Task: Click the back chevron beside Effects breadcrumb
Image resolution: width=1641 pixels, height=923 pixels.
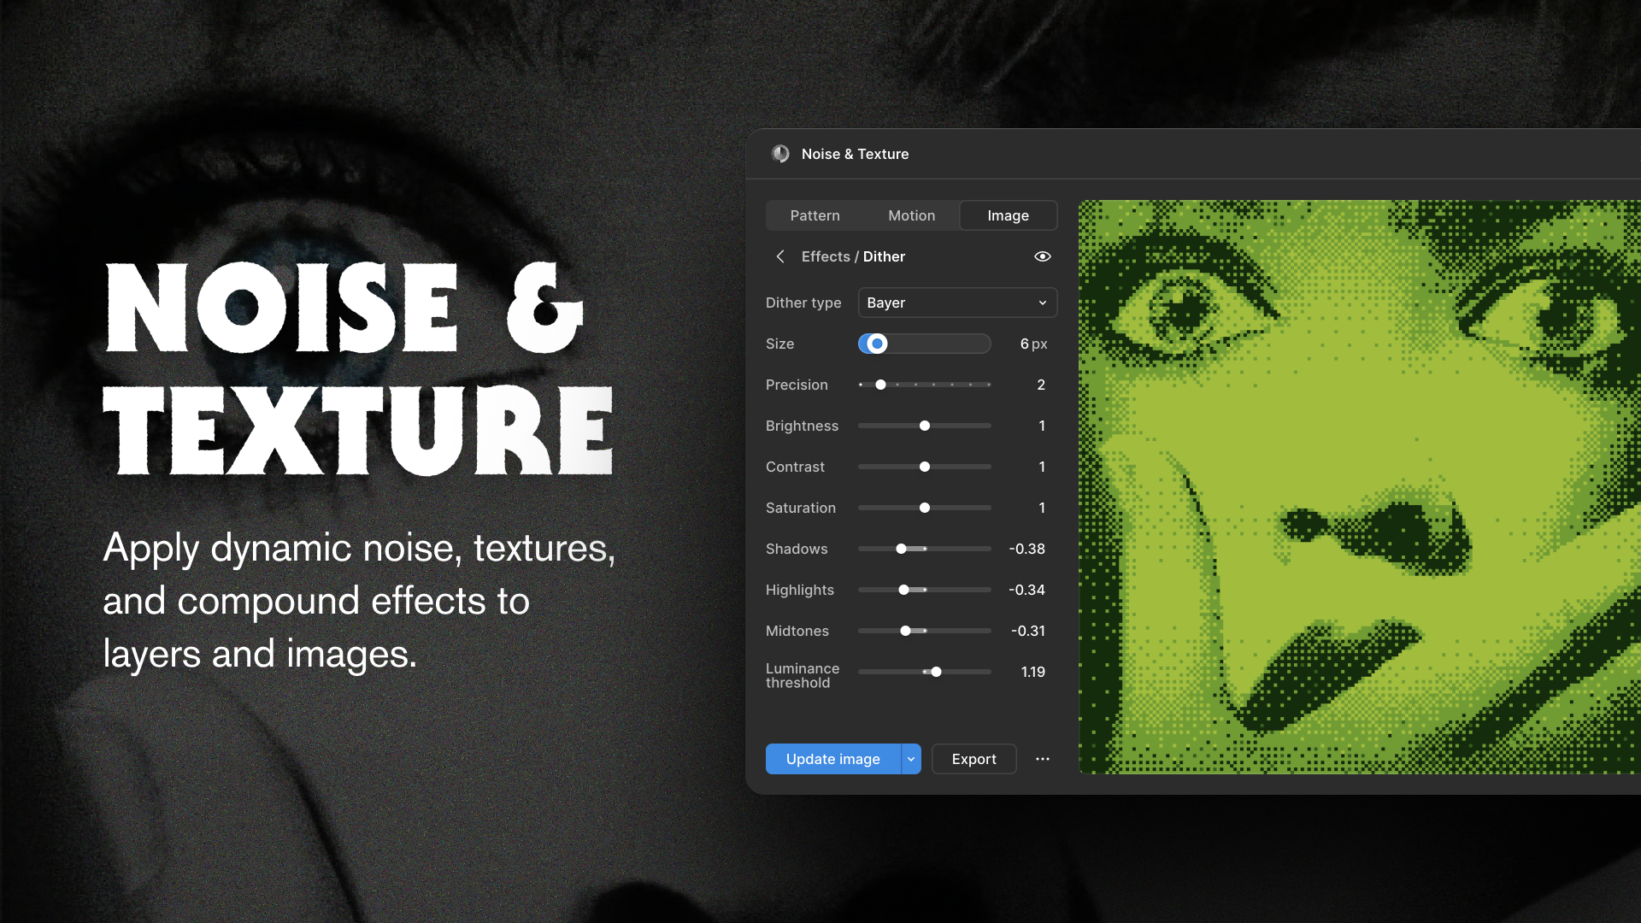Action: (779, 256)
